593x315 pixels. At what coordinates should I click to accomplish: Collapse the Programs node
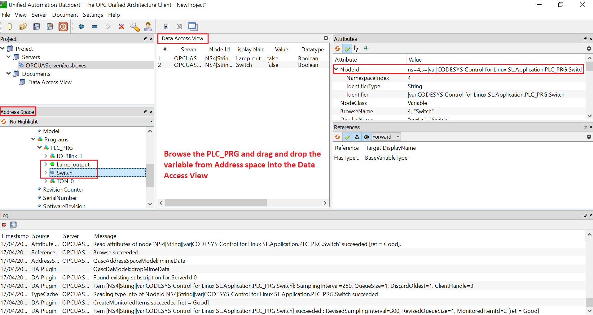coord(33,139)
